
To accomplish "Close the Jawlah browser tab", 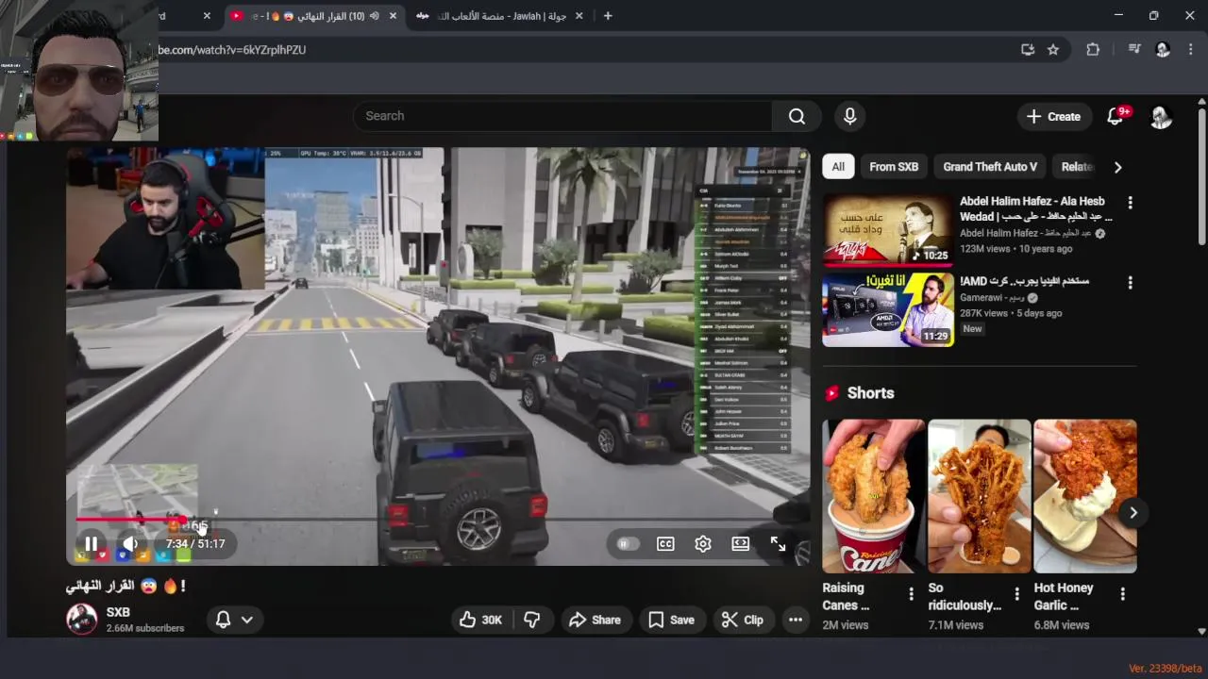I will tap(579, 16).
